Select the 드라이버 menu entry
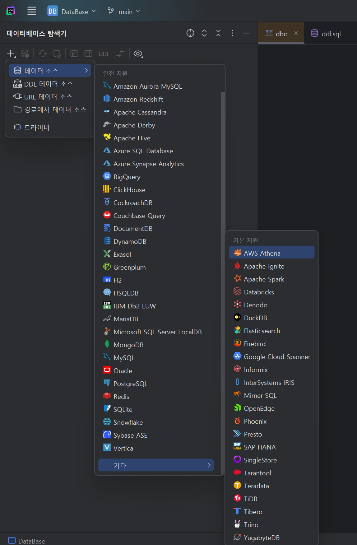The width and height of the screenshot is (357, 545). click(x=37, y=127)
